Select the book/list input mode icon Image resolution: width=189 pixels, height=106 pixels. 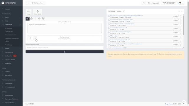pyautogui.click(x=43, y=19)
